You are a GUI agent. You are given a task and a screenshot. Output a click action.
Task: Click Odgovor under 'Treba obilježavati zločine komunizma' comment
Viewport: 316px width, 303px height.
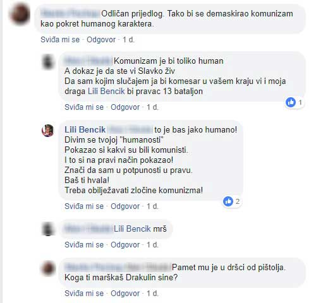pos(125,206)
